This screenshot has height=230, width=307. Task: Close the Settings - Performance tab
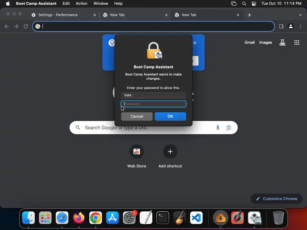[95, 15]
